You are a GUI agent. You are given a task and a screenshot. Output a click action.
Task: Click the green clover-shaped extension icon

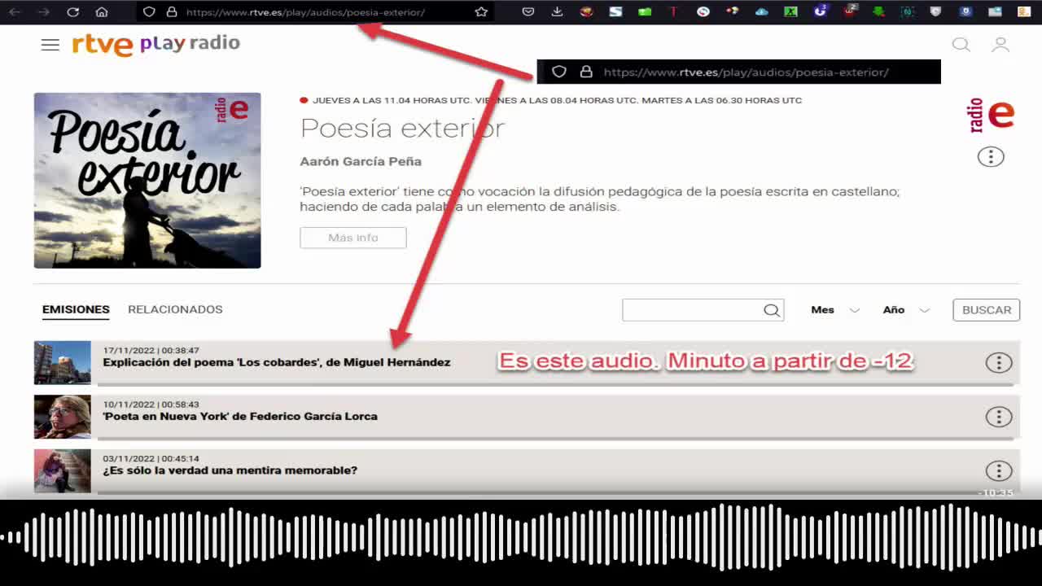click(878, 12)
